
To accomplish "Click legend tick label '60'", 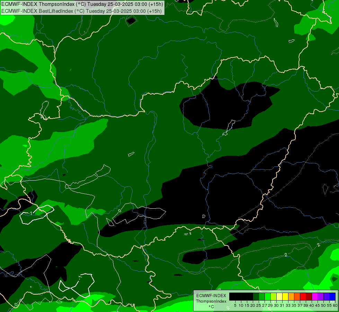I will (x=335, y=305).
